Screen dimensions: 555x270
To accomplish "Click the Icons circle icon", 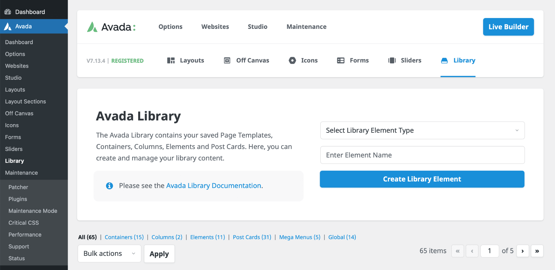I will pyautogui.click(x=292, y=60).
